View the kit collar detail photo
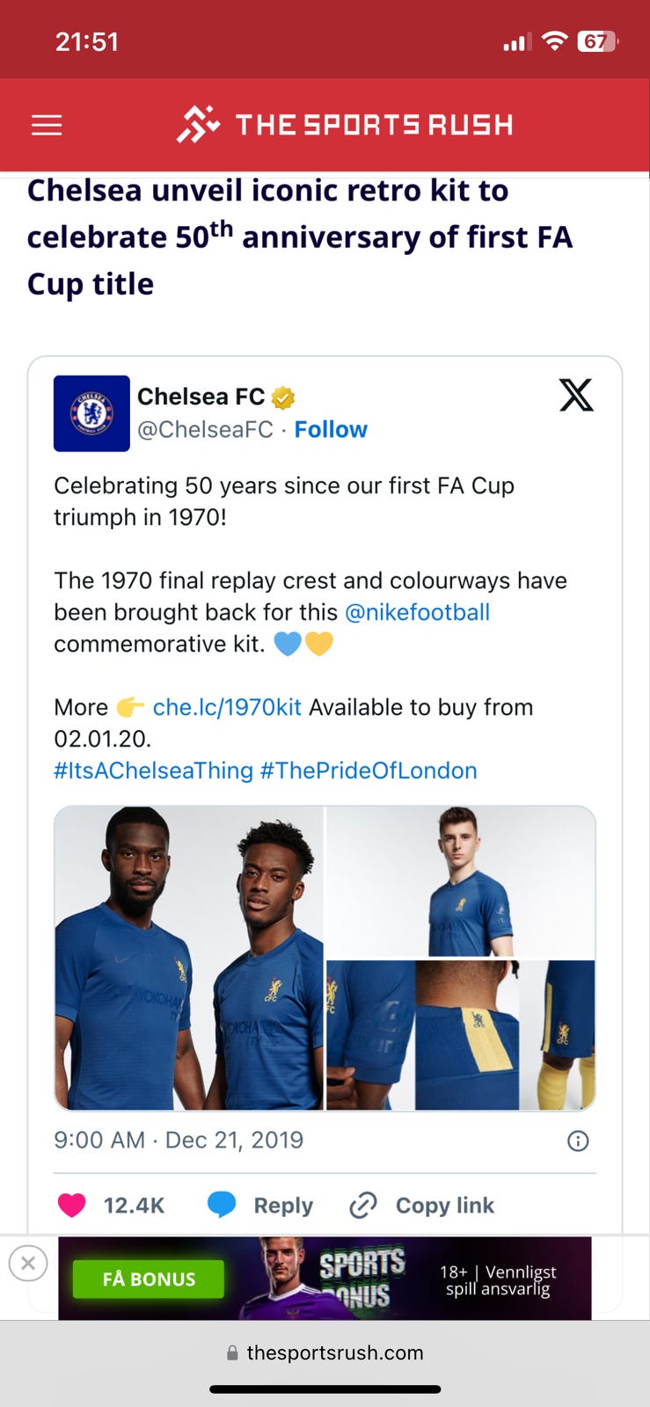Viewport: 650px width, 1407px height. [x=466, y=1034]
